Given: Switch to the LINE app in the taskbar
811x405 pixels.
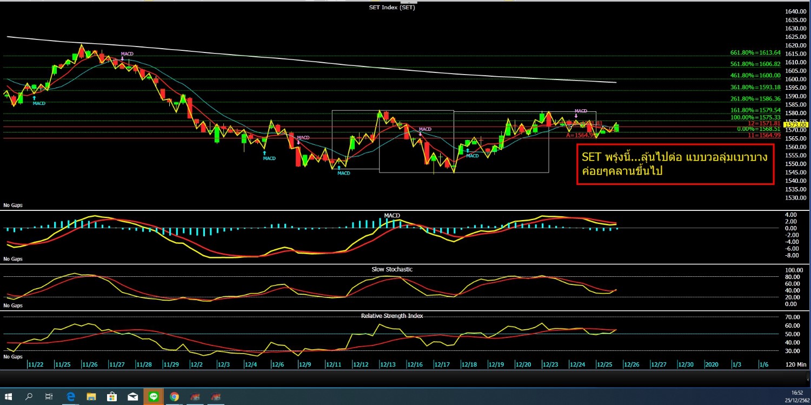Looking at the screenshot, I should point(154,396).
